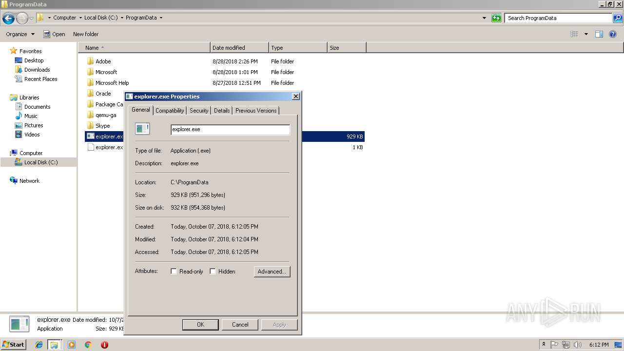Click the OK button
The image size is (624, 351).
tap(200, 325)
